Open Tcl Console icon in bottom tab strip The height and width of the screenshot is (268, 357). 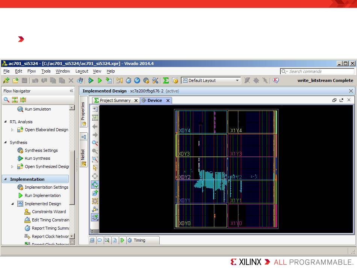click(92, 240)
